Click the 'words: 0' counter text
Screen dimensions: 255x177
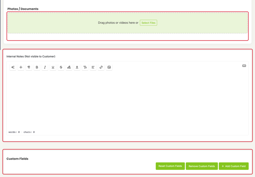14,132
